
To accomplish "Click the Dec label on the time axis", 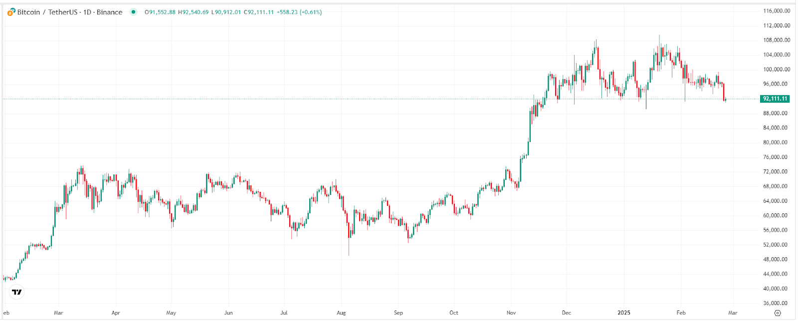I will [567, 313].
